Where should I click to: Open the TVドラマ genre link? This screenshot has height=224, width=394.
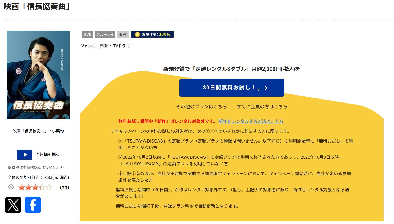click(121, 46)
